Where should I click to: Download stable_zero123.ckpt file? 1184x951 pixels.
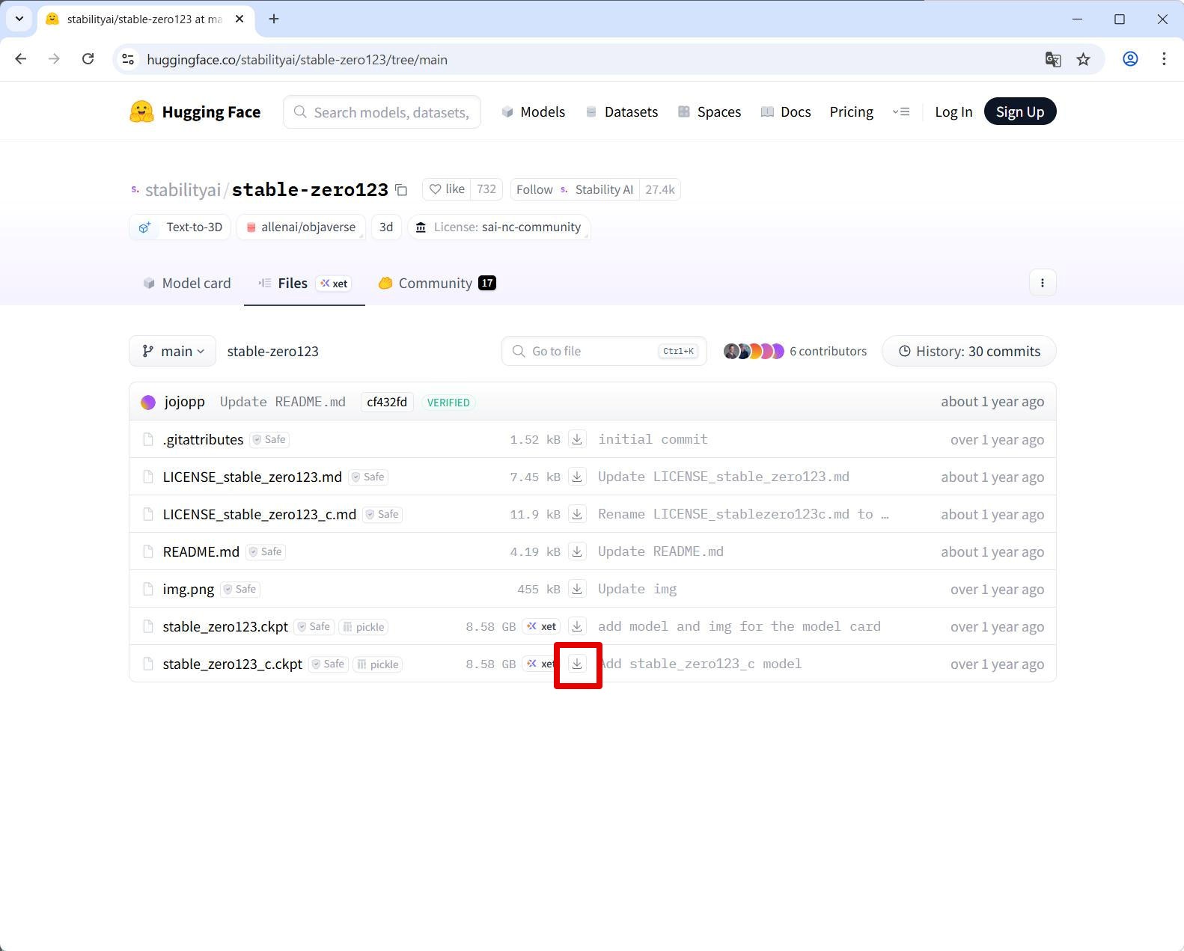tap(577, 626)
